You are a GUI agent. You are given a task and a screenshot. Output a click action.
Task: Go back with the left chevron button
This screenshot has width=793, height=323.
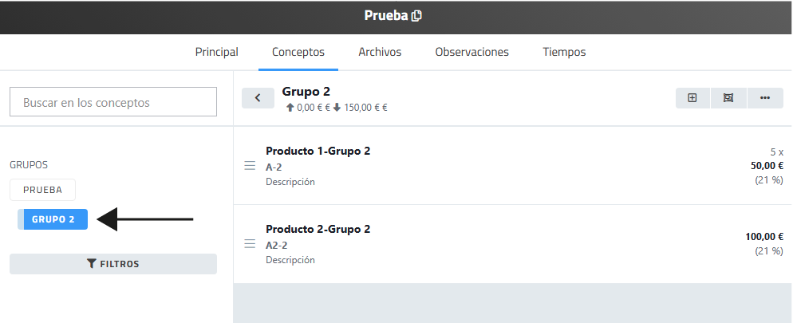[x=258, y=98]
